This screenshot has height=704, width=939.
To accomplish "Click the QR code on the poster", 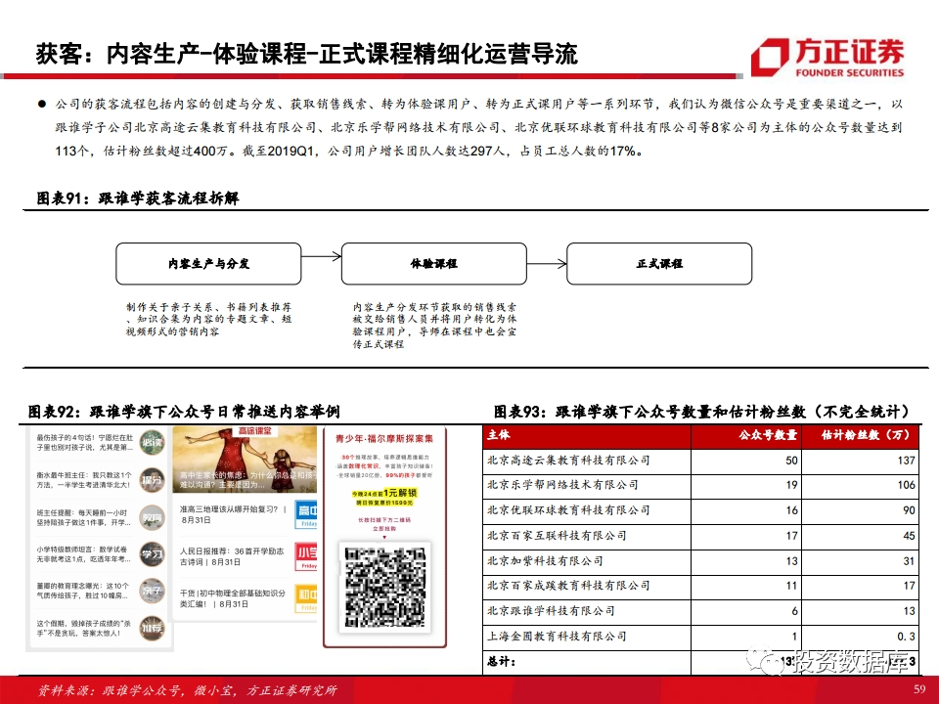I will point(385,588).
